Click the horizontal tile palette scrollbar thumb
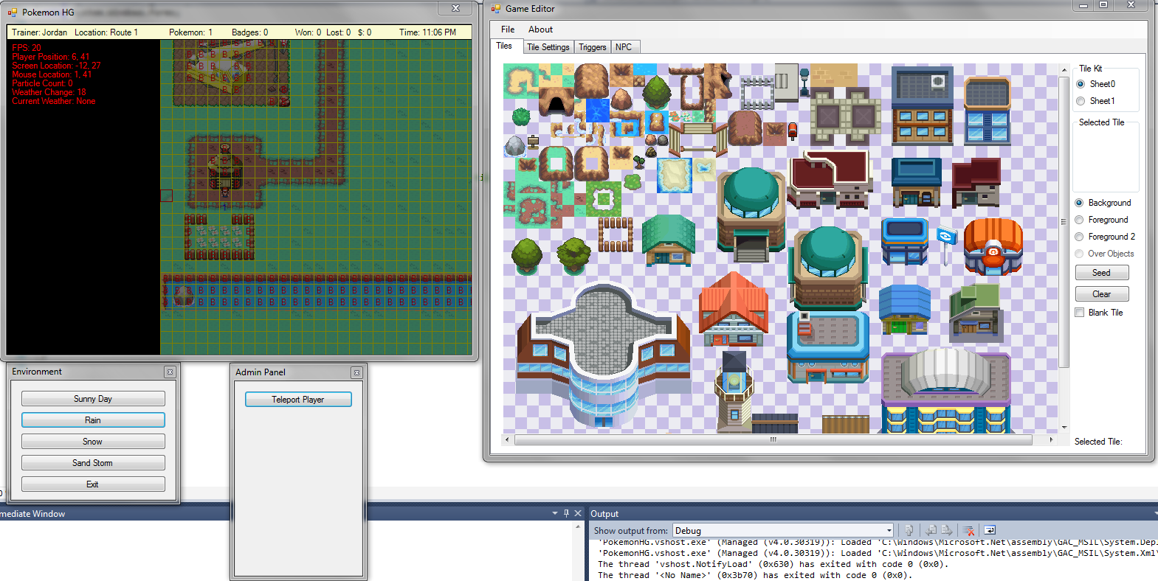1158x581 pixels. point(773,439)
